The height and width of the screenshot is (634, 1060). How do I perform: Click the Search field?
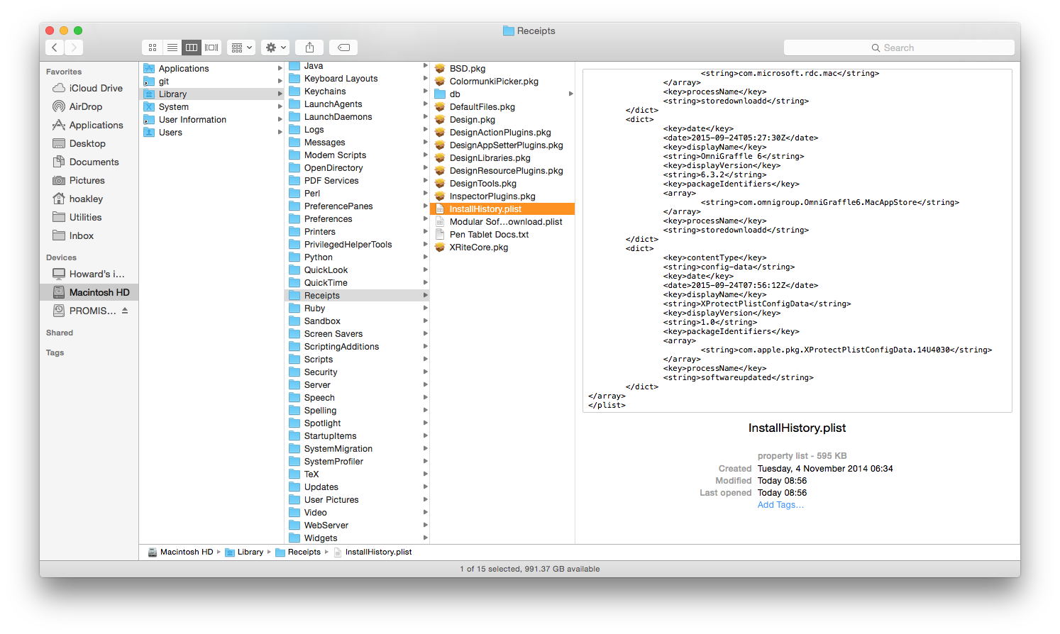[899, 48]
